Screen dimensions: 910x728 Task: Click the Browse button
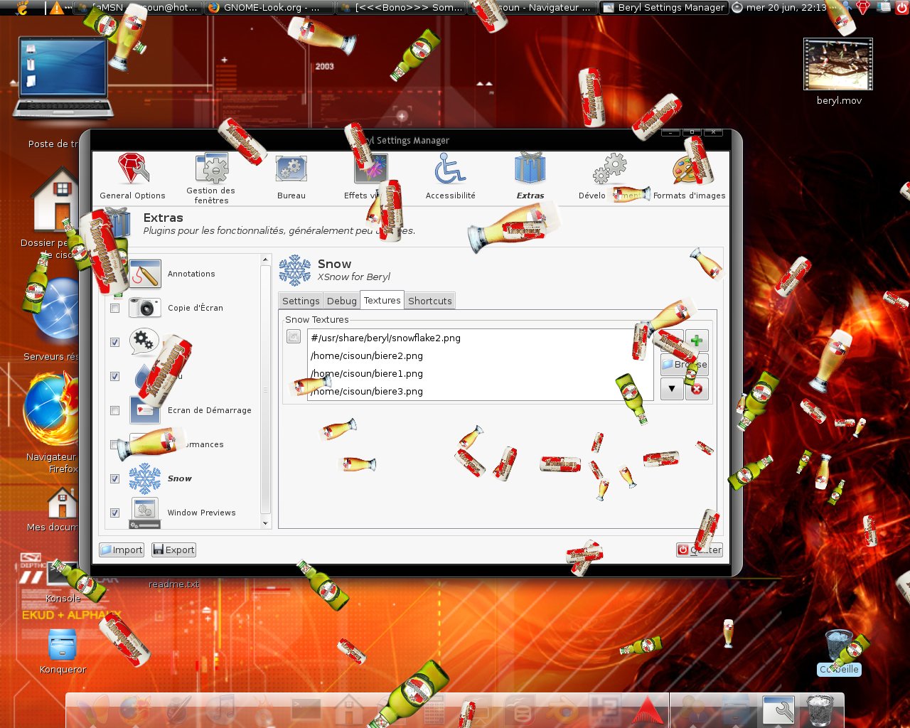(684, 365)
